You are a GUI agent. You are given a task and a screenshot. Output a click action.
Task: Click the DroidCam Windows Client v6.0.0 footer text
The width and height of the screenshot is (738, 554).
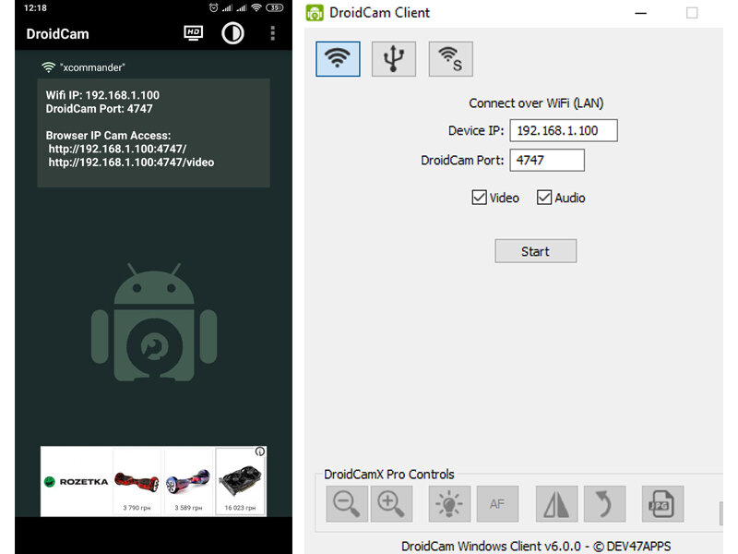[x=536, y=546]
